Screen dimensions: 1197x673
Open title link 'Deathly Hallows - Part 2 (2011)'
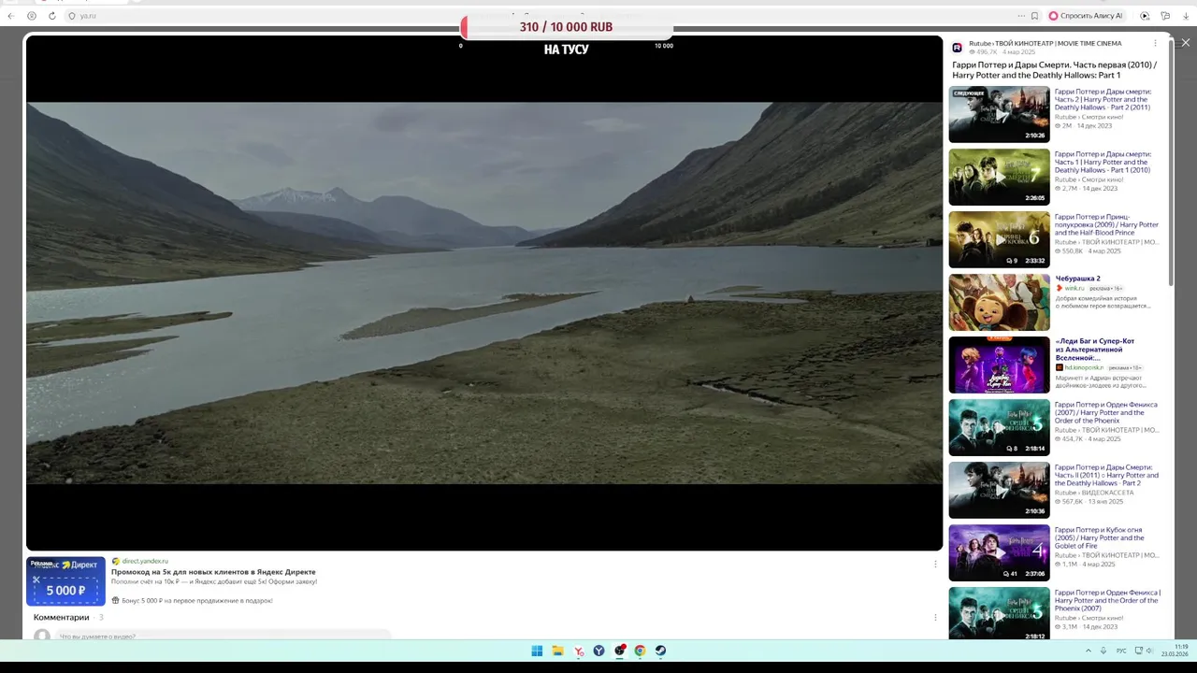click(x=1103, y=99)
